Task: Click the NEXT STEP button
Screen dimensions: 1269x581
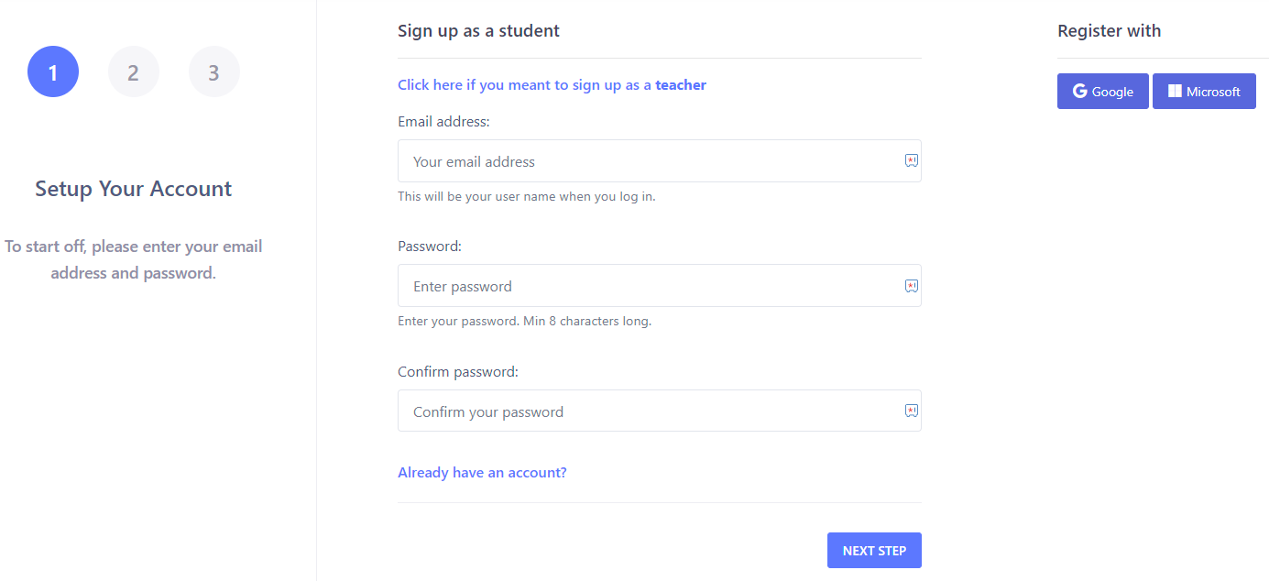Action: [874, 551]
